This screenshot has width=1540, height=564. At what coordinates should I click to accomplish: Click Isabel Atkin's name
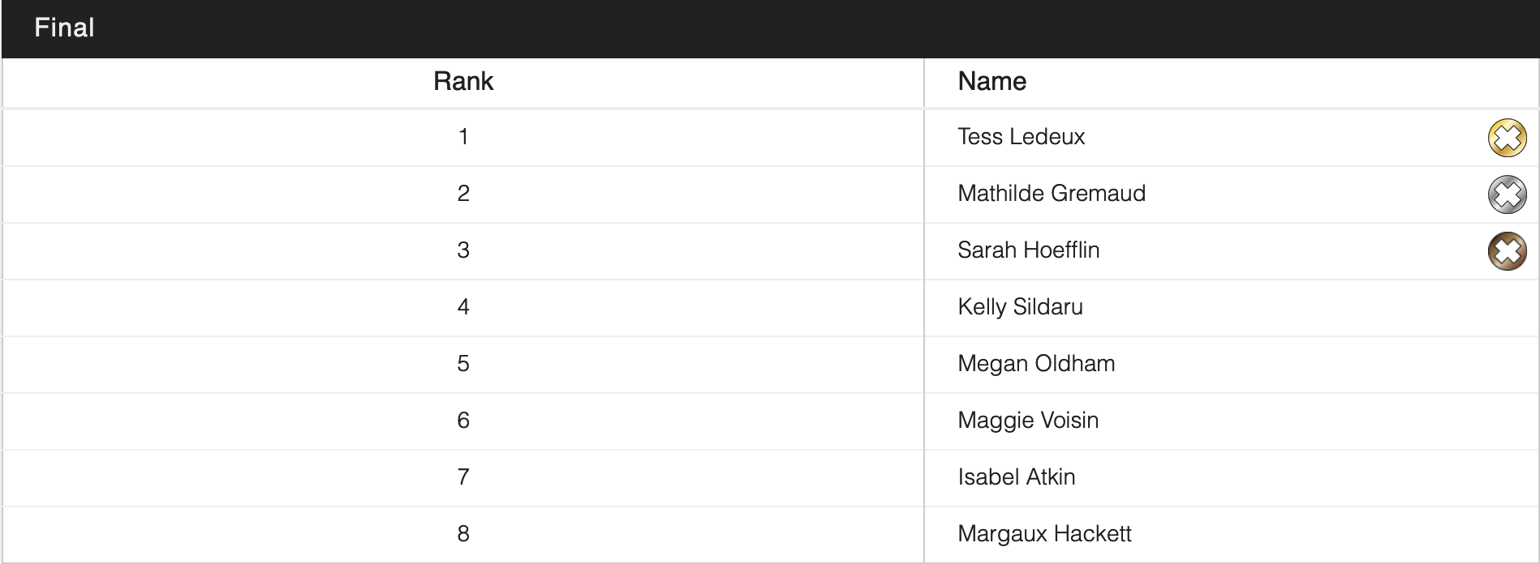coord(1016,477)
